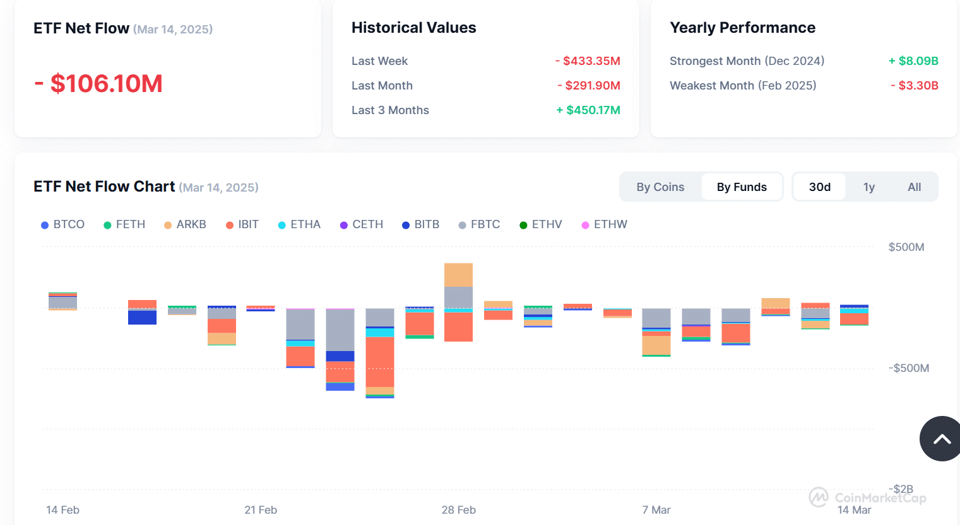Image resolution: width=960 pixels, height=525 pixels.
Task: Click the CoinMarketCap watermark logo
Action: pos(867,497)
